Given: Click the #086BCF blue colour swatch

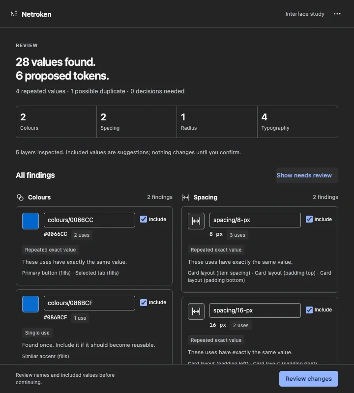Looking at the screenshot, I should (30, 304).
